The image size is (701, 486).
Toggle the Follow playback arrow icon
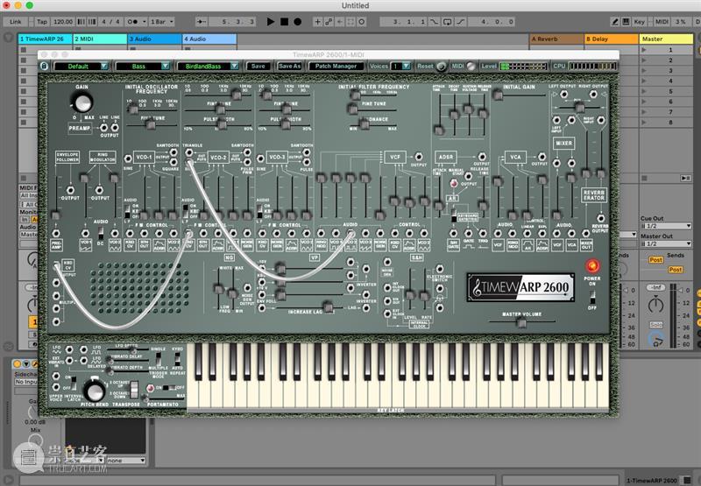[x=202, y=21]
